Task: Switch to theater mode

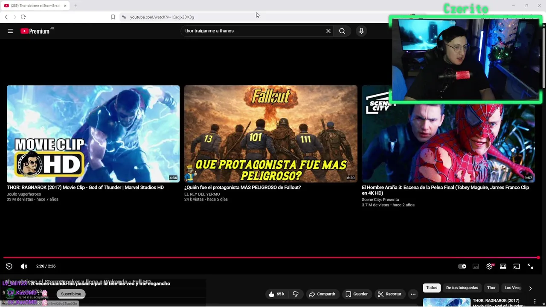Action: [x=503, y=266]
